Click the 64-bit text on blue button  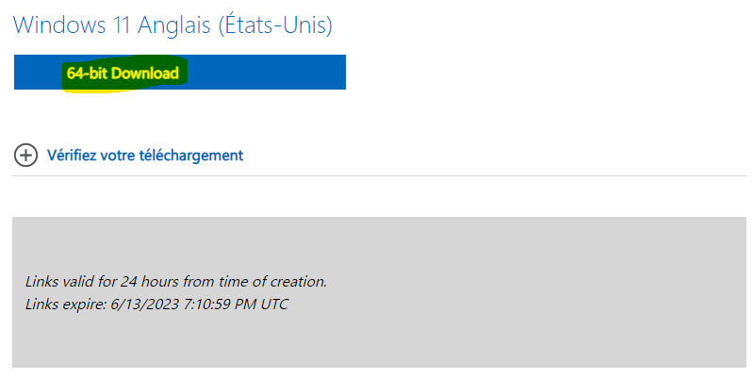click(x=87, y=74)
